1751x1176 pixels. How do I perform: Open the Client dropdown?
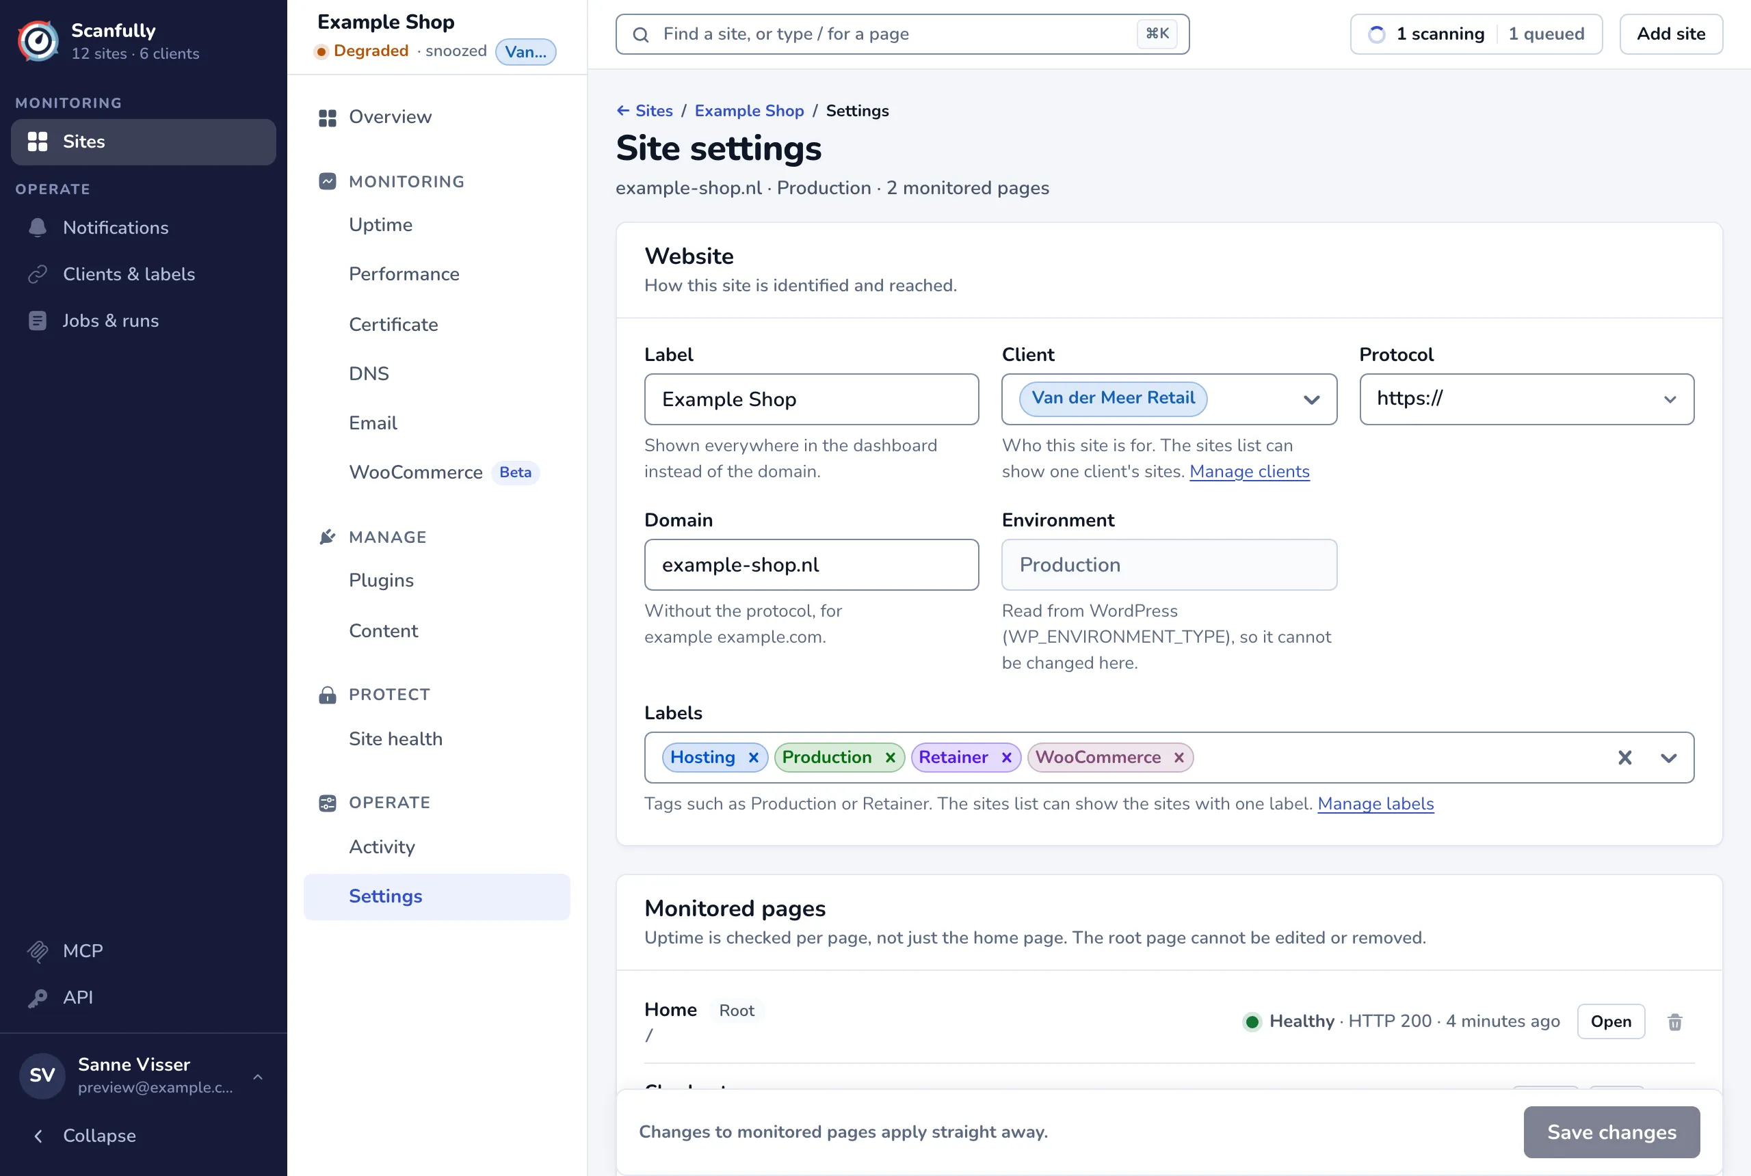click(x=1169, y=399)
